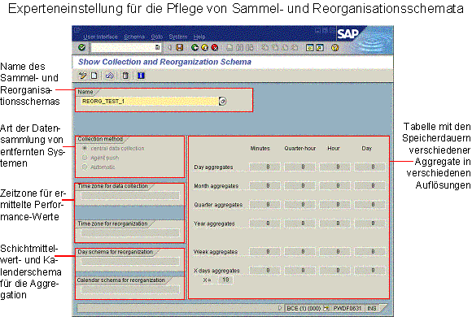This screenshot has width=472, height=317.
Task: Click the blue icon after the Create icon
Action: point(110,76)
